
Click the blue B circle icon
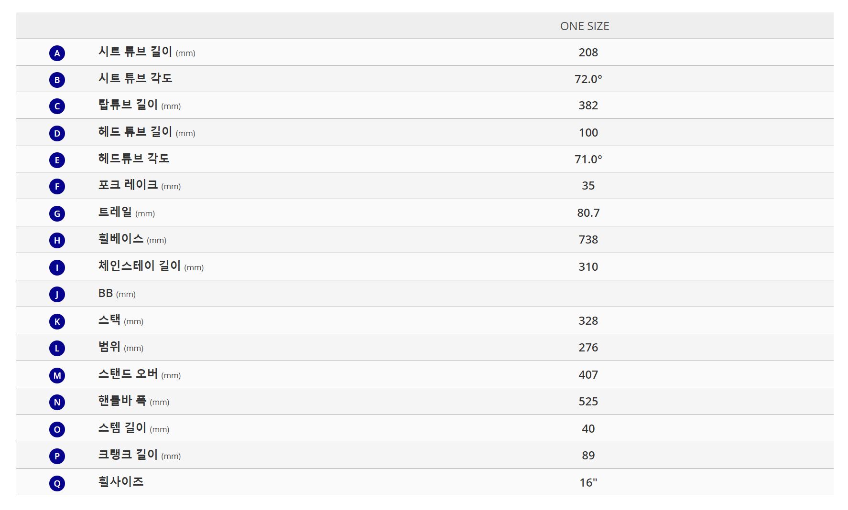click(57, 80)
